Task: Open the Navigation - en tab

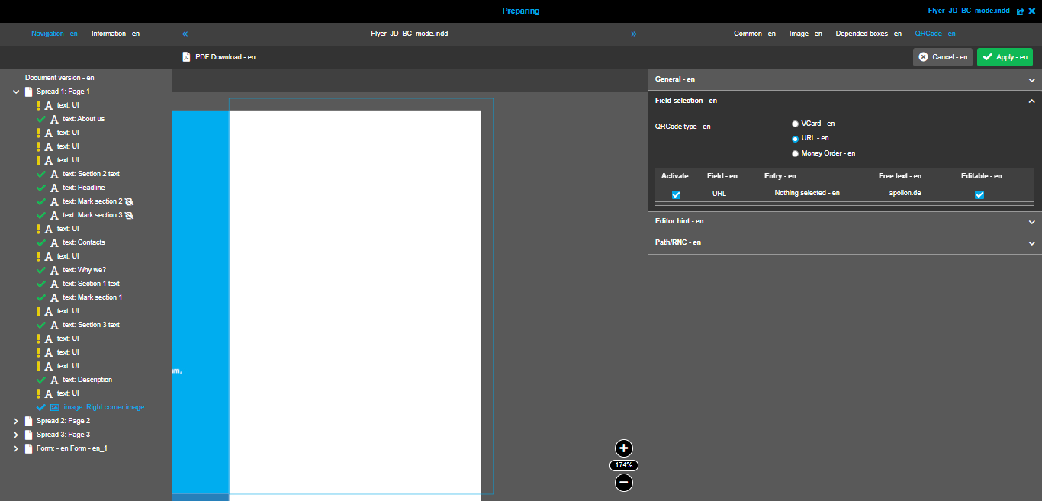Action: click(55, 33)
